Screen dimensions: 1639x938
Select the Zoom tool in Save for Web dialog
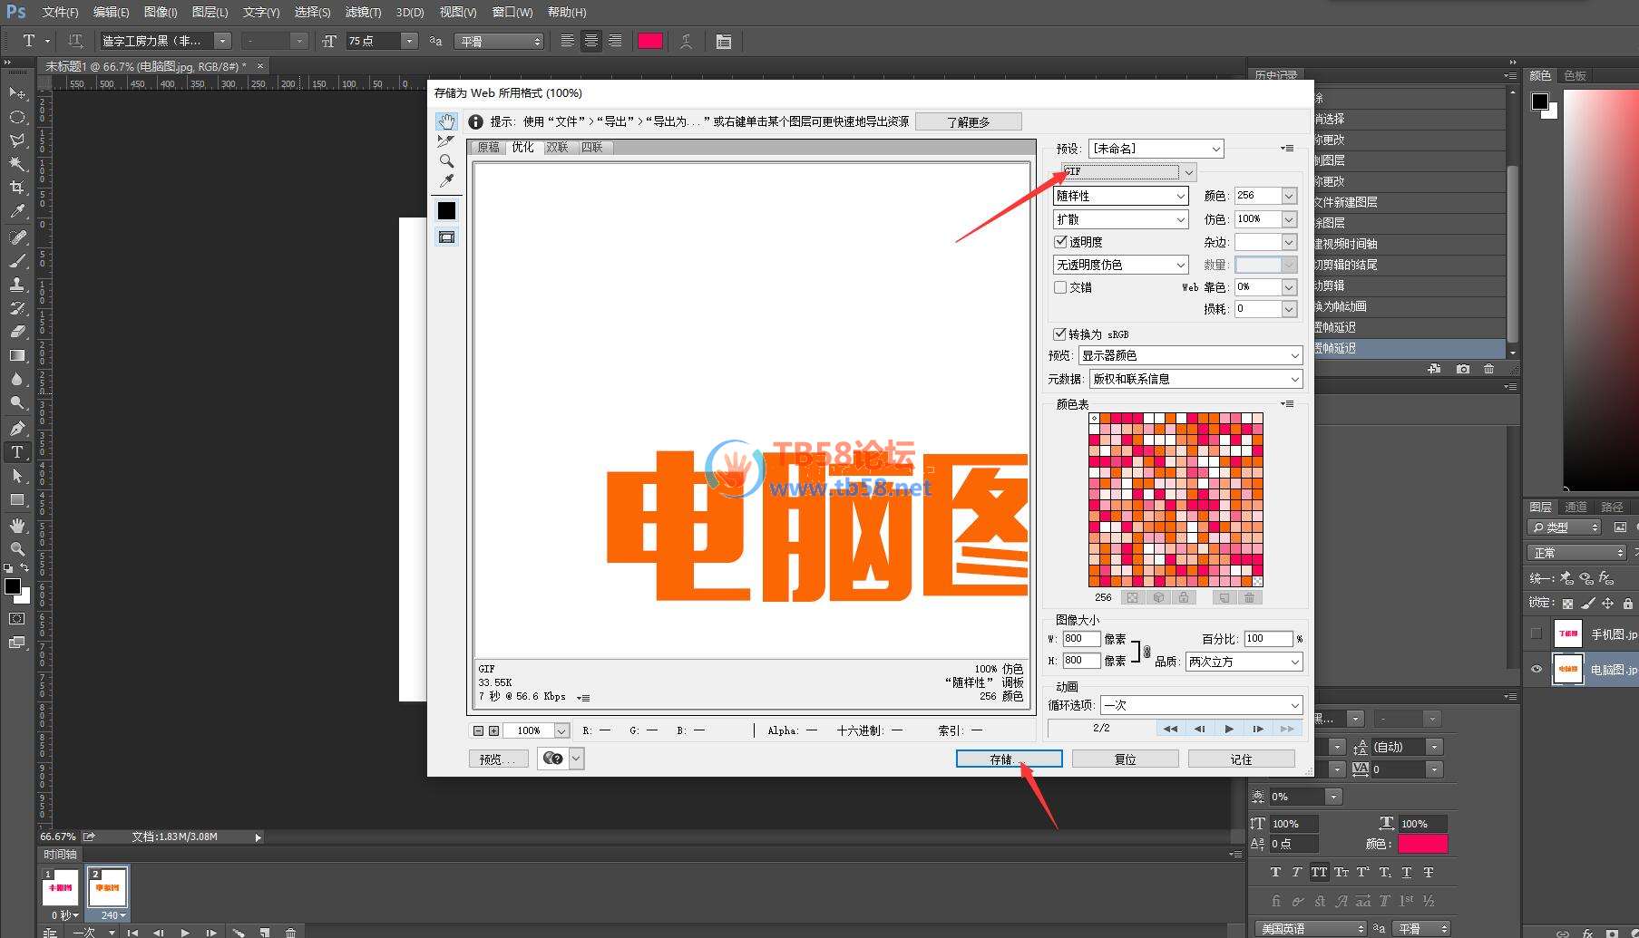point(446,161)
